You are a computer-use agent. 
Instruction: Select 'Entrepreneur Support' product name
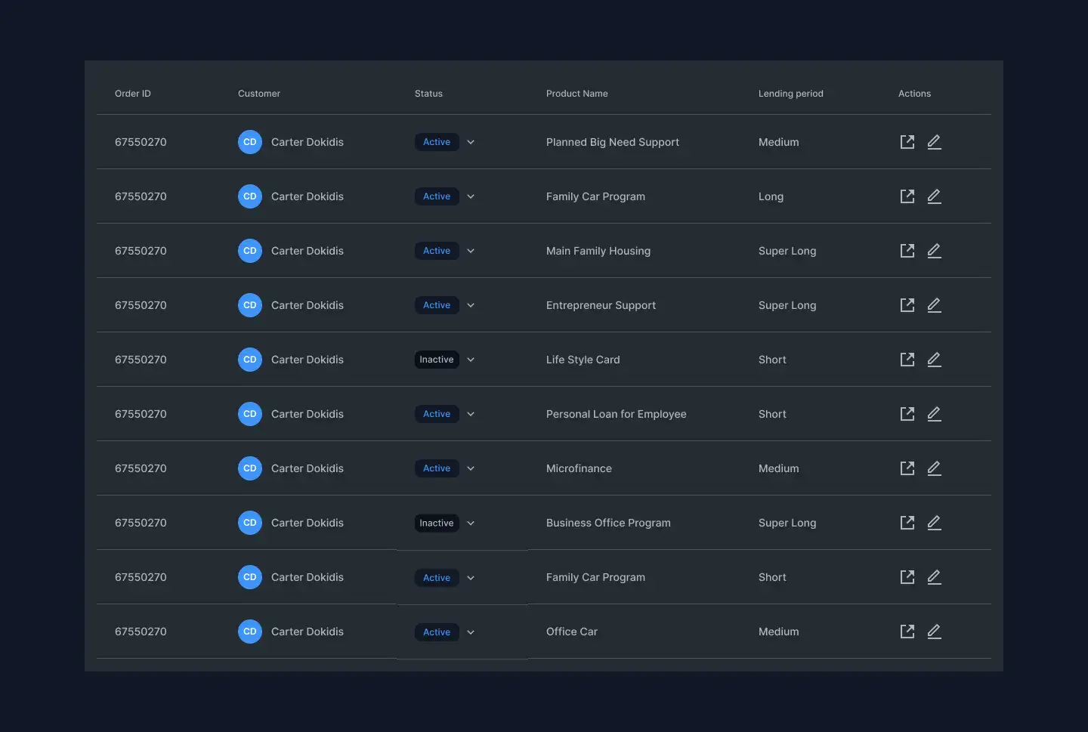[x=601, y=305]
